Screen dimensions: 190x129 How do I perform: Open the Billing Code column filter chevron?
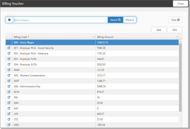93,37
